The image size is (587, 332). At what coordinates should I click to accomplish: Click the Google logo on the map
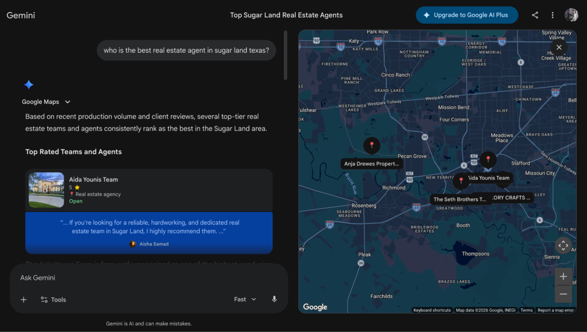[315, 307]
